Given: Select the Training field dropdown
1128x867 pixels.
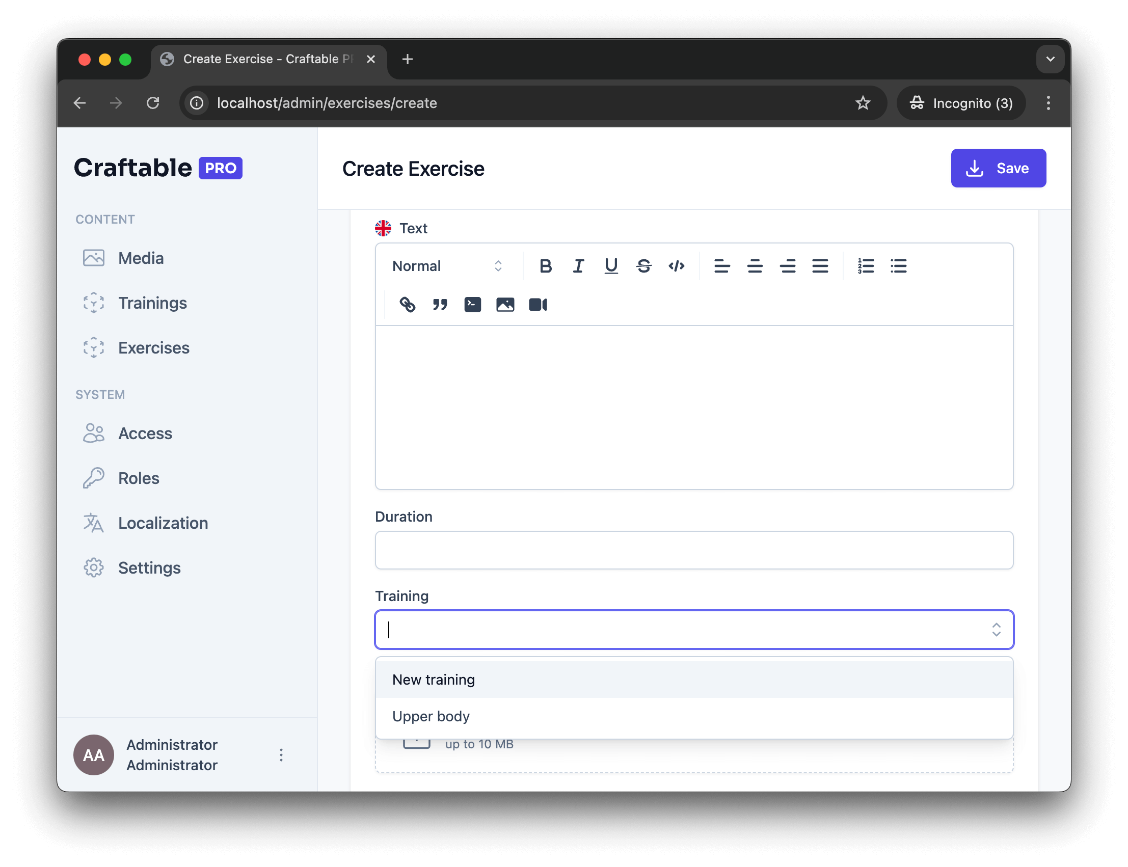Looking at the screenshot, I should click(x=694, y=629).
